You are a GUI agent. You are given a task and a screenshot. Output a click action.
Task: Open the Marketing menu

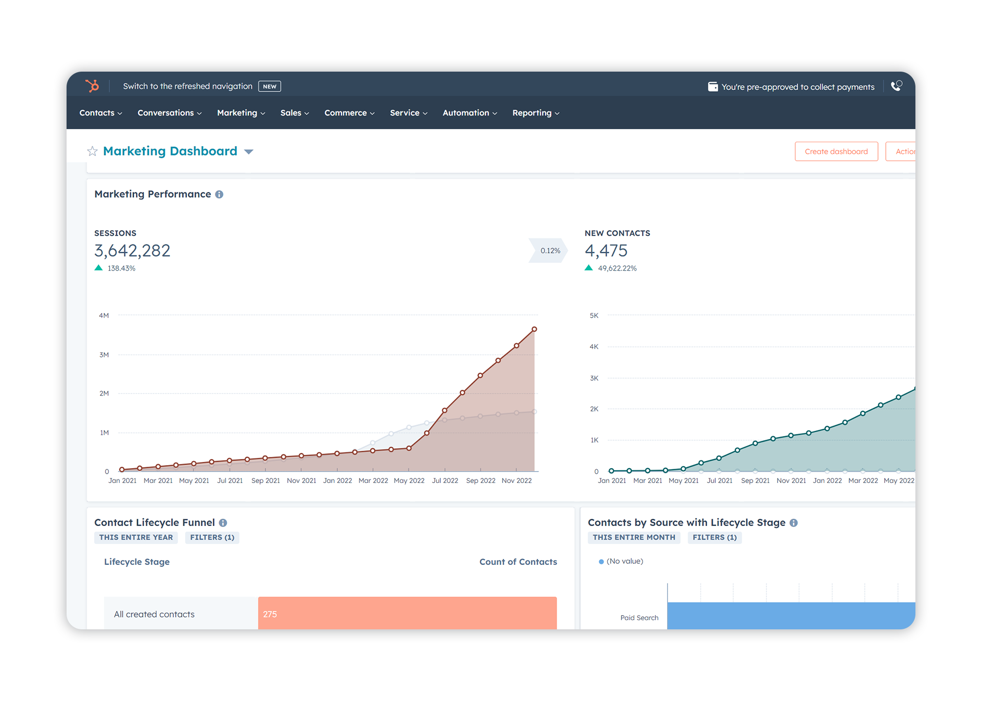(x=241, y=113)
